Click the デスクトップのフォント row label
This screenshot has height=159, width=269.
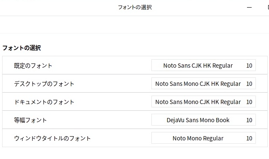coord(44,84)
